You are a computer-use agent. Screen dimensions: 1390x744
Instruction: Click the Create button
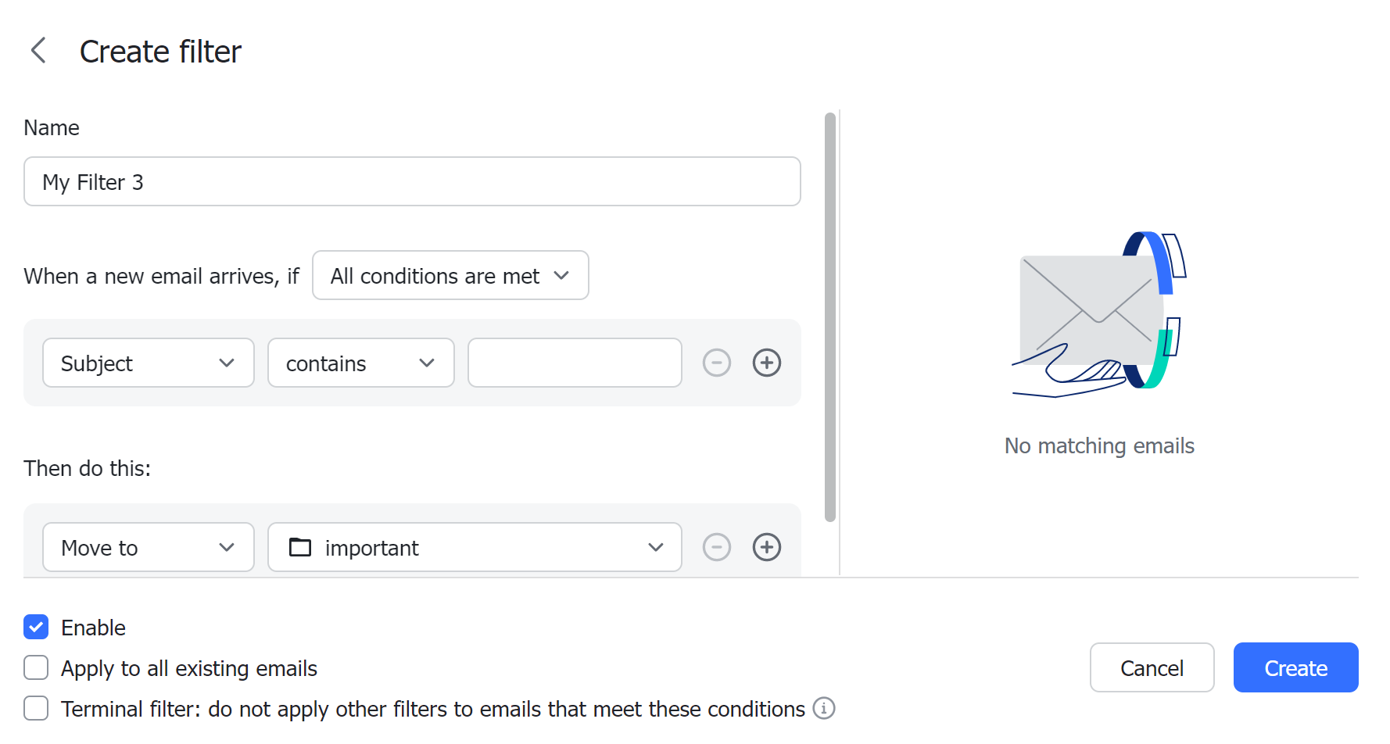(1295, 667)
